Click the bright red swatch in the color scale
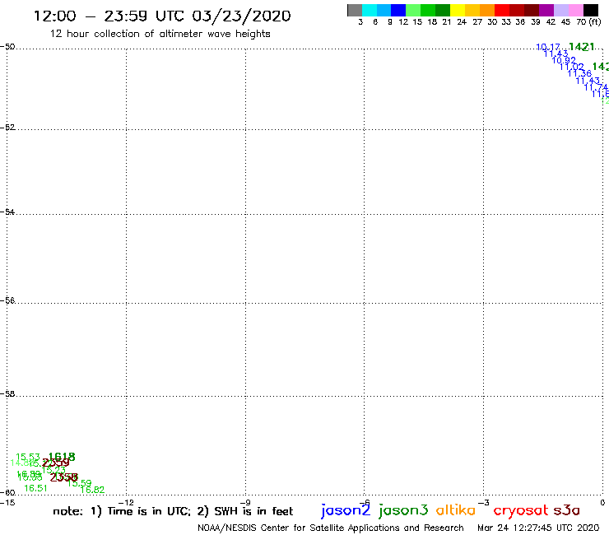Screen dimensions: 609x535 pos(502,10)
